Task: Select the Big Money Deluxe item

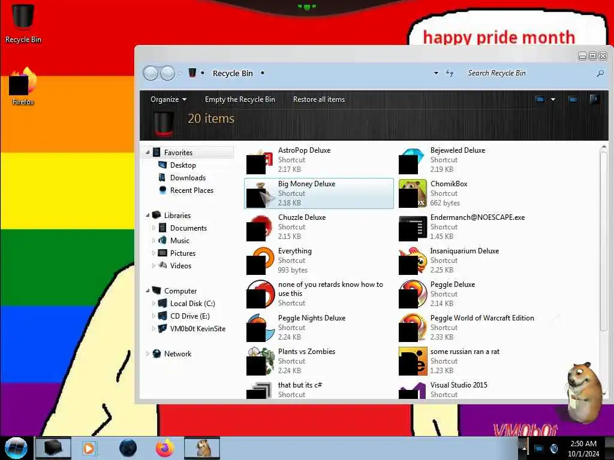Action: pyautogui.click(x=319, y=193)
